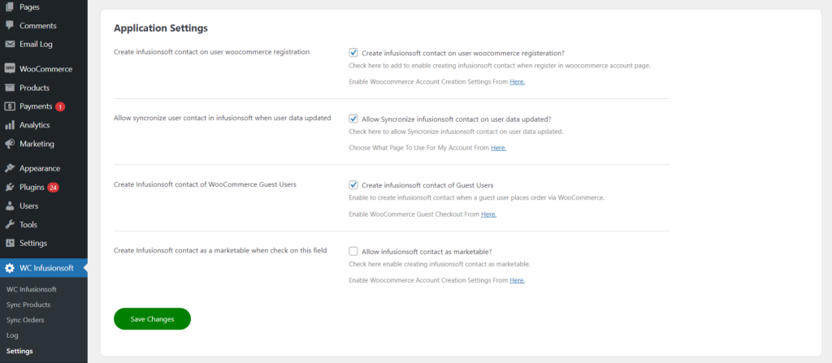832x363 pixels.
Task: Open the WC Infusionsoft submenu page
Action: (32, 289)
